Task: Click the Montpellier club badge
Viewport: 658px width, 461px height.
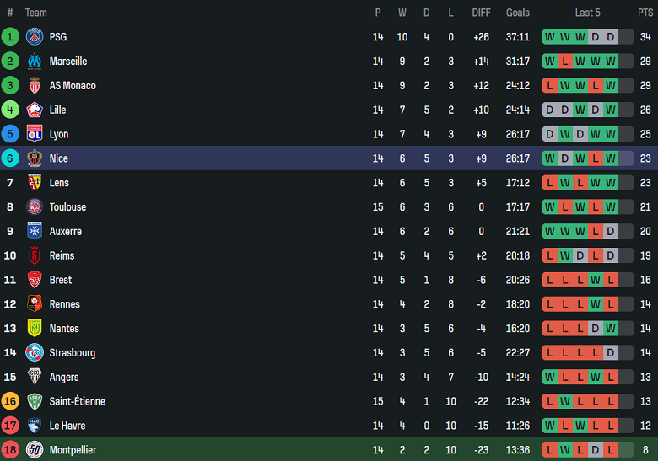Action: [35, 450]
